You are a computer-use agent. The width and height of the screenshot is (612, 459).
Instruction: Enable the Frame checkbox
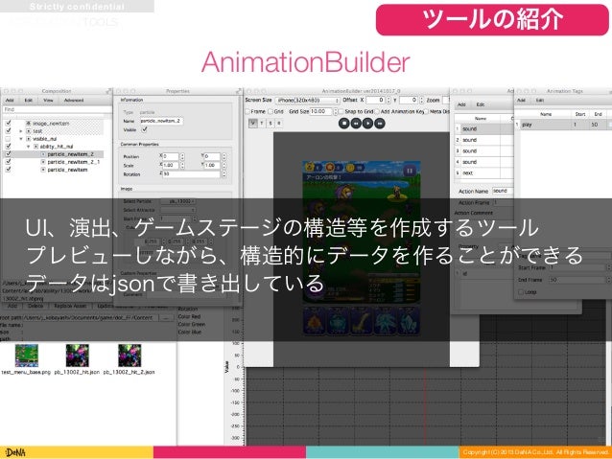(x=247, y=111)
